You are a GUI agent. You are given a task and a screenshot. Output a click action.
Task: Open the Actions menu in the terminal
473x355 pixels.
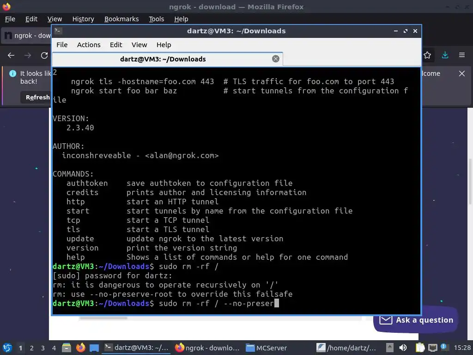pyautogui.click(x=89, y=45)
